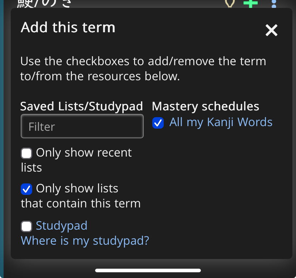The height and width of the screenshot is (278, 296).
Task: Click the Mastery schedules heading
Action: pyautogui.click(x=206, y=106)
